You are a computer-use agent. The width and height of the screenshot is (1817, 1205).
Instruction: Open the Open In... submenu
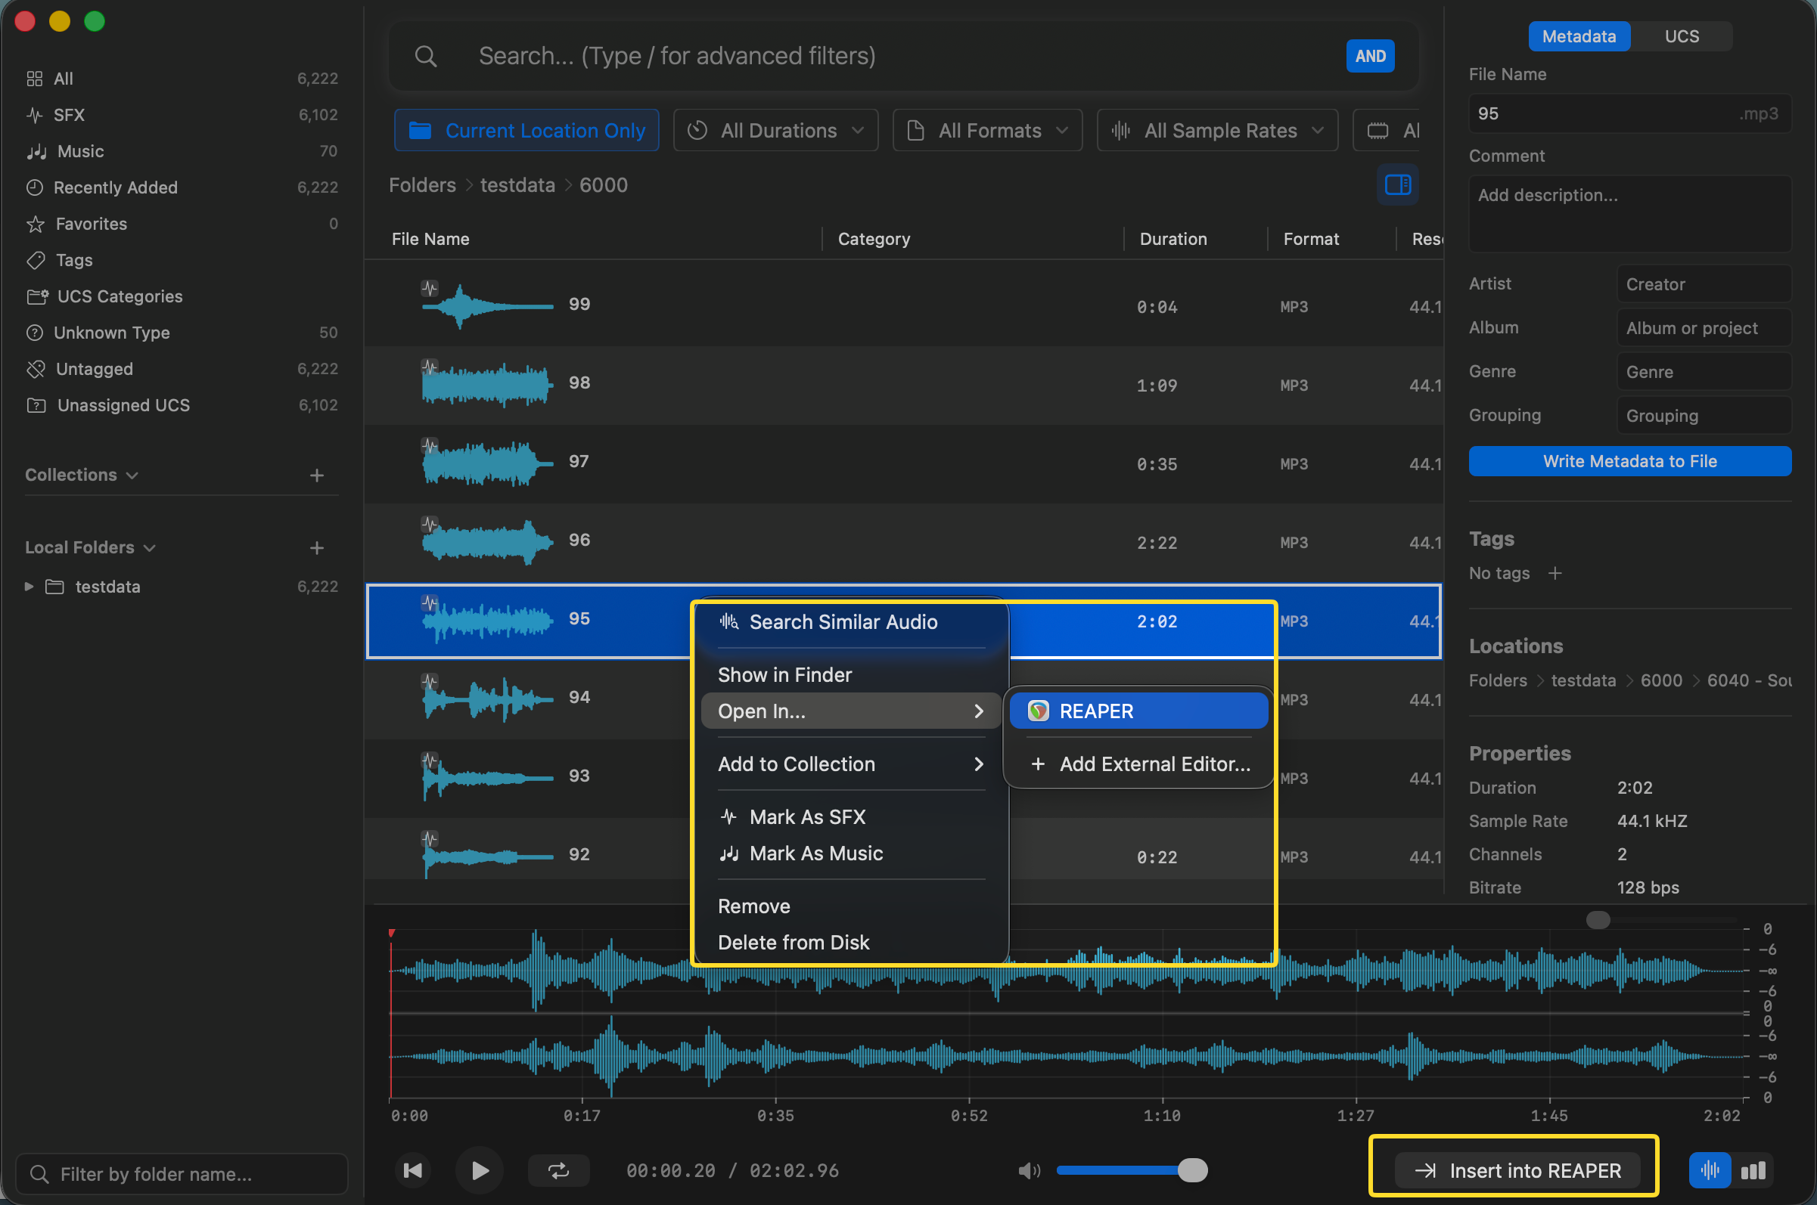point(850,711)
